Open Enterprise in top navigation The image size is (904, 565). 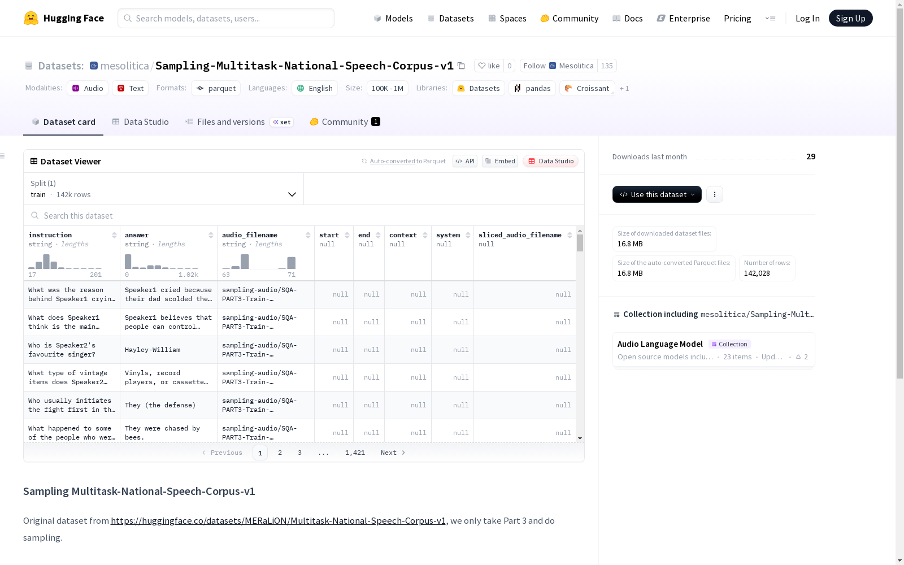[x=684, y=18]
